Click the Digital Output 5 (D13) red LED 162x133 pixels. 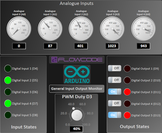pos(127,115)
